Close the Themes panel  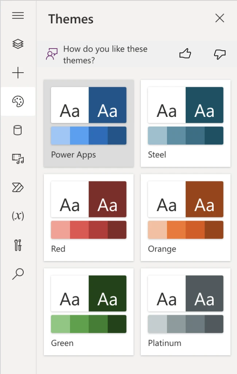tap(219, 18)
